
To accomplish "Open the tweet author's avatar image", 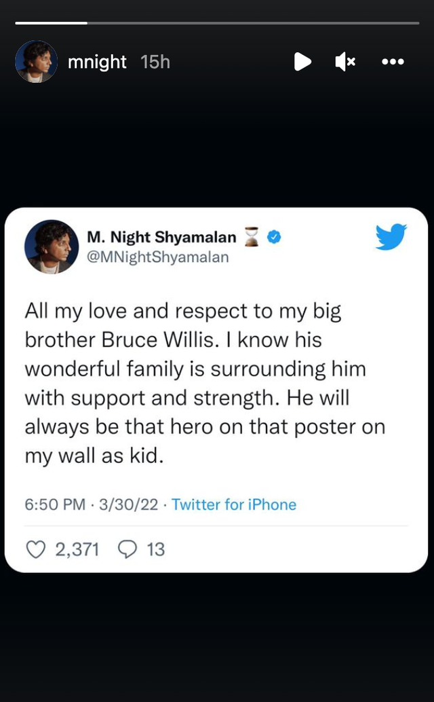I will pos(52,246).
